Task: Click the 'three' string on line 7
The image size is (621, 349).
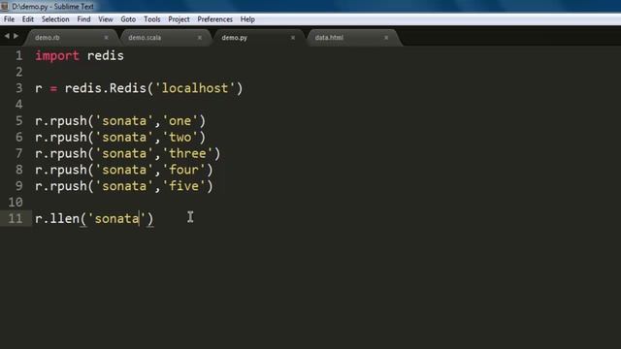Action: (x=187, y=153)
